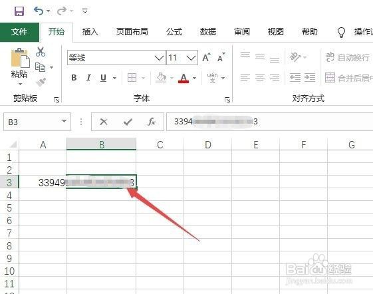Select row header 5
This screenshot has height=294, width=373.
(x=9, y=208)
